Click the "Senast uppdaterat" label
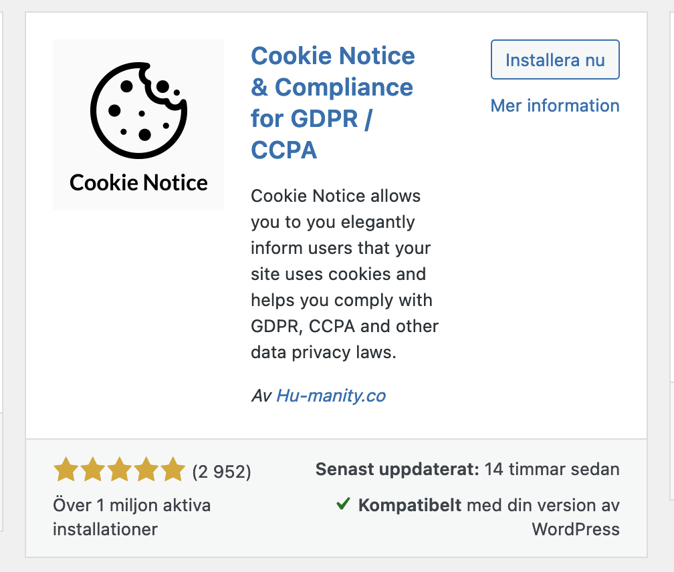The height and width of the screenshot is (572, 674). click(x=397, y=469)
